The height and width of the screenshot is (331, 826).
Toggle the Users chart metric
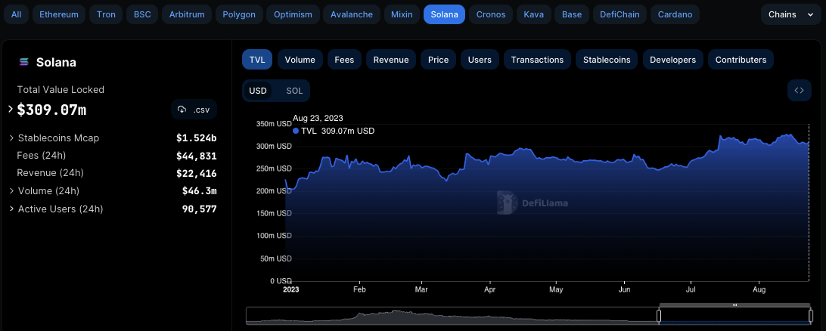click(480, 60)
